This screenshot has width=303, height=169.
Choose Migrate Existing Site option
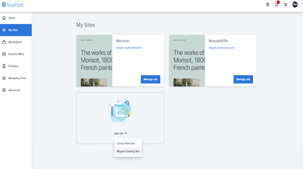[128, 151]
